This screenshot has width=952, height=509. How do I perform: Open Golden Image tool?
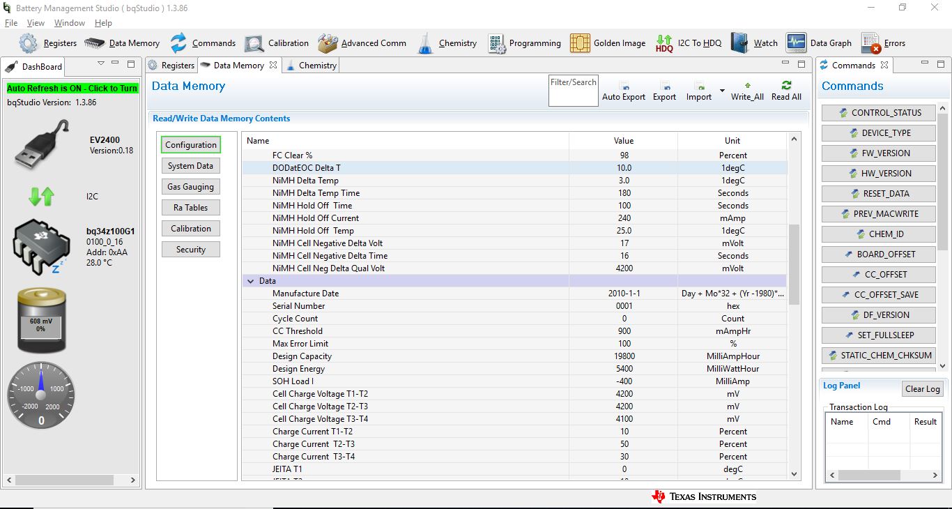coord(608,43)
